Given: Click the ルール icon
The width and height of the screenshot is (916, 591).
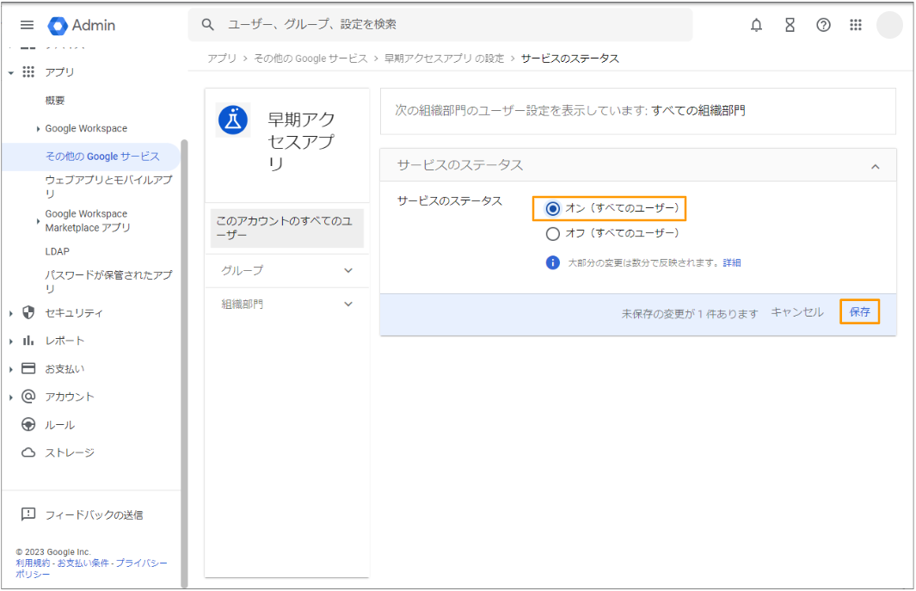Looking at the screenshot, I should (x=28, y=424).
